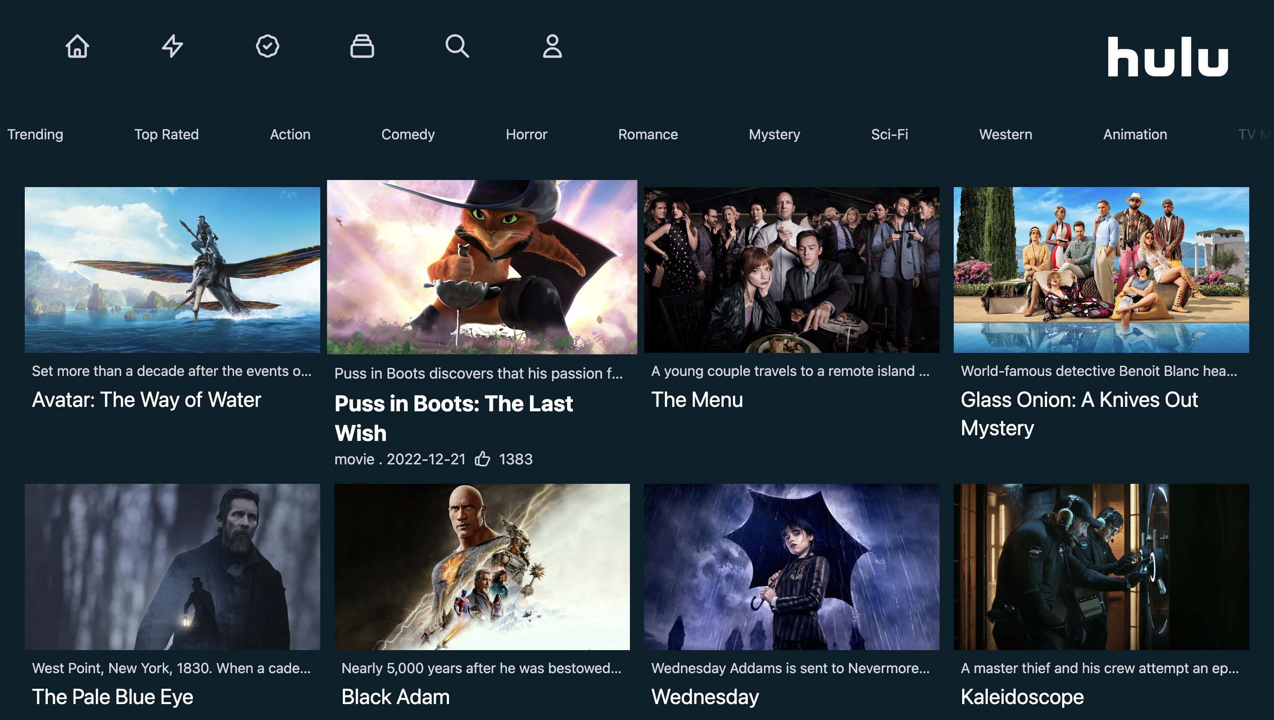The image size is (1274, 720).
Task: Click title 'Kaleidoscope'
Action: pos(1022,697)
